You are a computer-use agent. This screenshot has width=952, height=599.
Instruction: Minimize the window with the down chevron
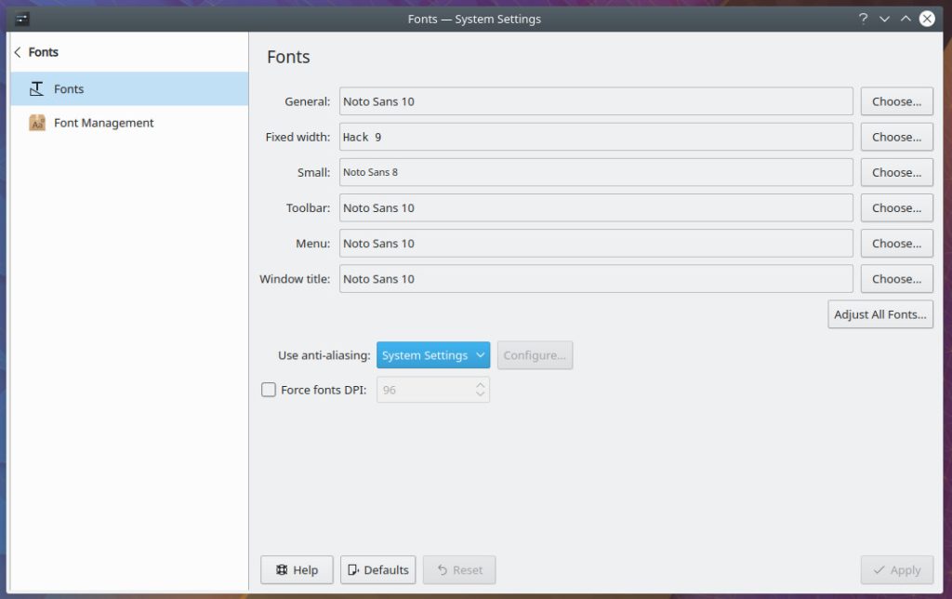884,19
